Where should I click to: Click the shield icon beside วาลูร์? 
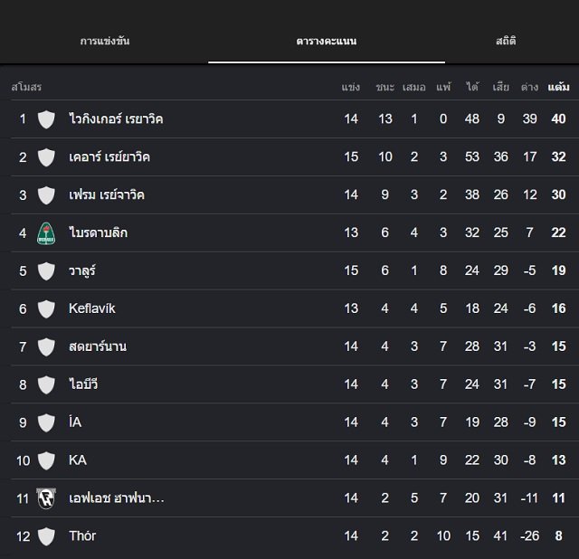[x=46, y=271]
